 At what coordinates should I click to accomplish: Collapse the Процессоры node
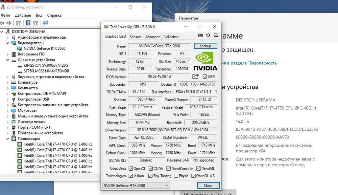(x=8, y=139)
